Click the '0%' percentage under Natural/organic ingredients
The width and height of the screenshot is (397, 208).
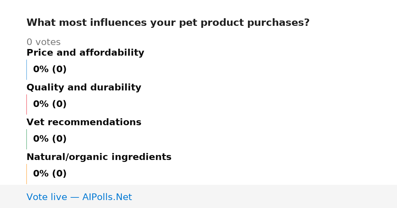(41, 174)
